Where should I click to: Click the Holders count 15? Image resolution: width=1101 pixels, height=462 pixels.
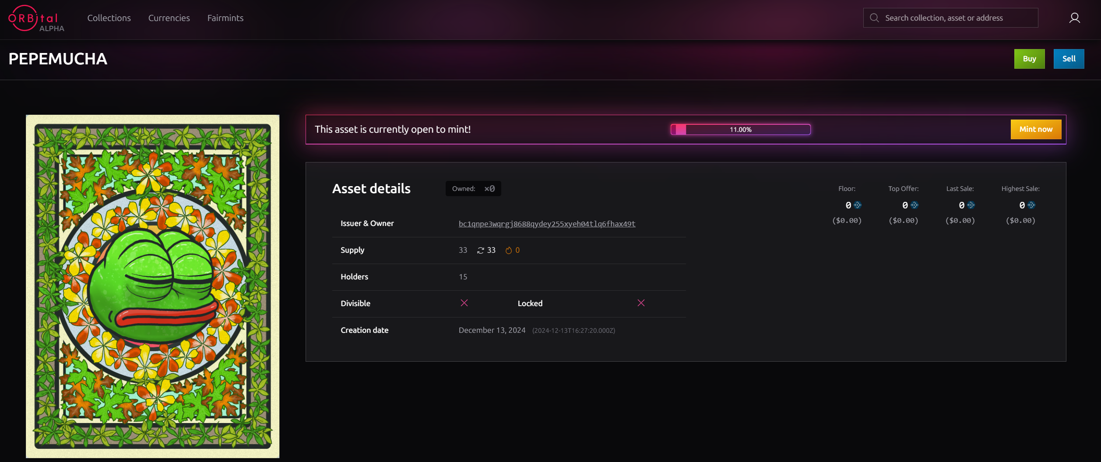point(463,277)
